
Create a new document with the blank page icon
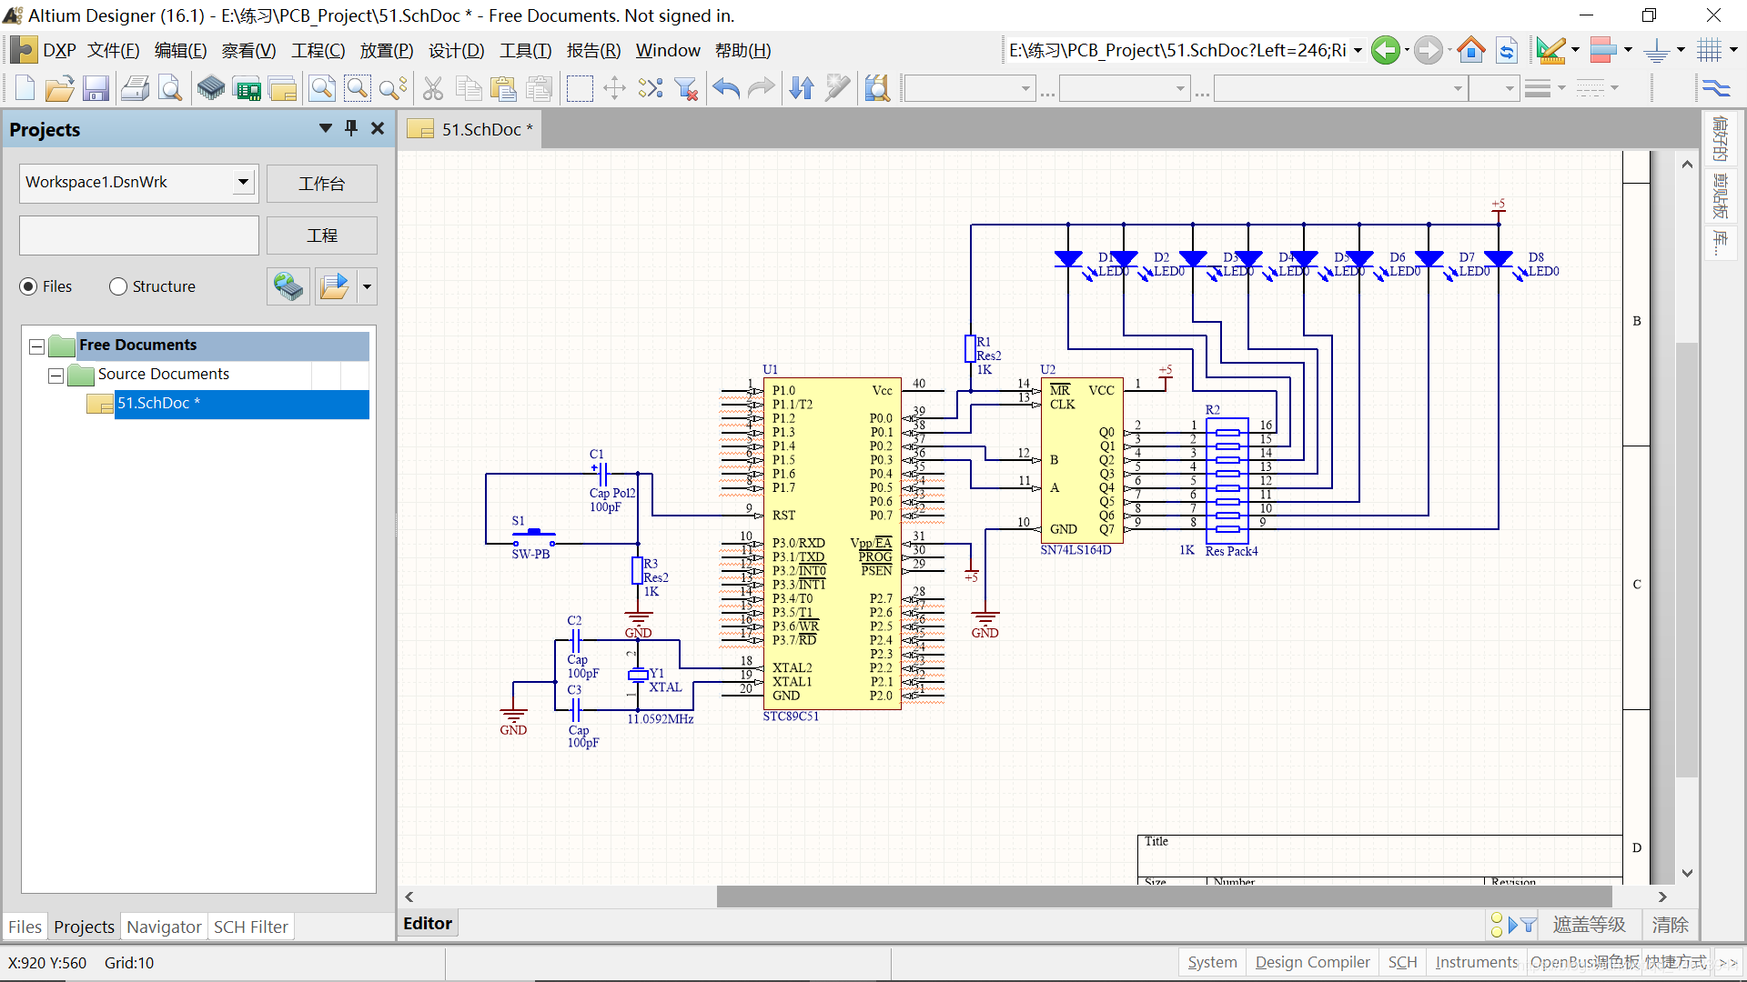point(25,88)
